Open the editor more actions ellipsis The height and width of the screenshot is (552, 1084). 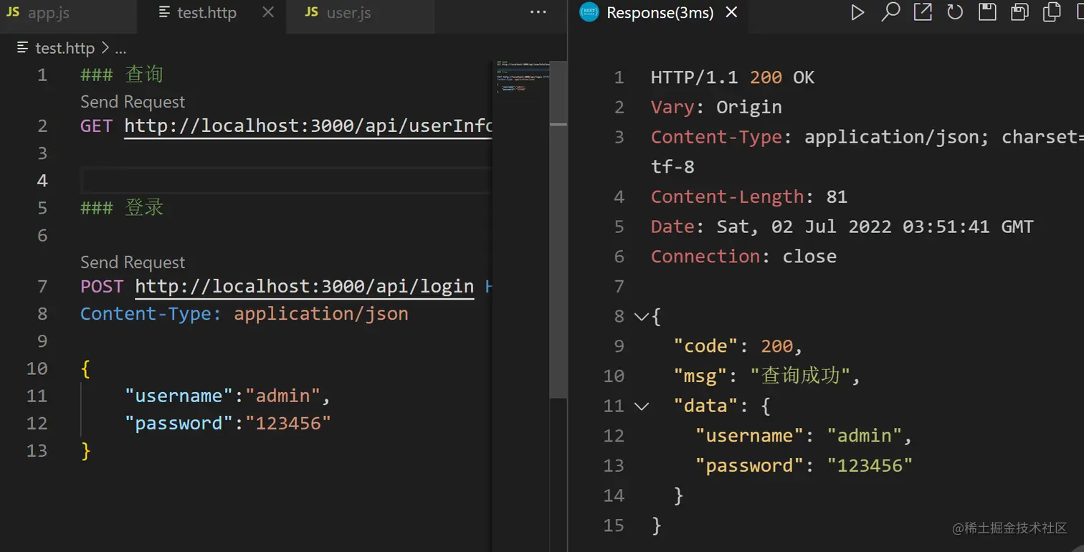538,13
